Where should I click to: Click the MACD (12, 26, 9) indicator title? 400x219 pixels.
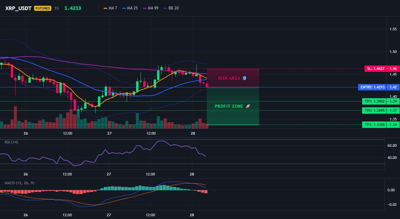coord(19,183)
